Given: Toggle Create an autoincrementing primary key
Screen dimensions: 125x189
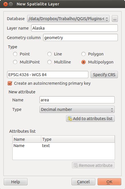Looking at the screenshot, I should tap(10, 83).
